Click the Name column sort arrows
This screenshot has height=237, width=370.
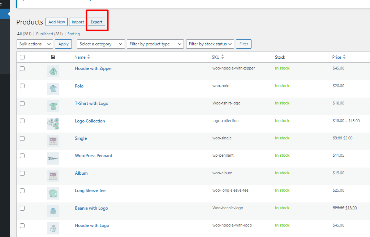point(89,57)
